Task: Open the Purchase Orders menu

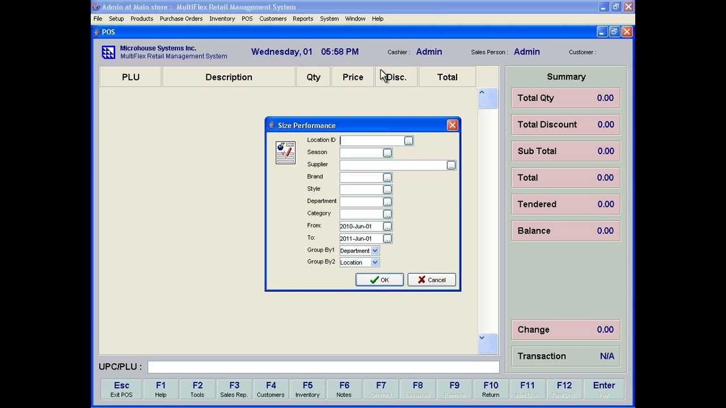Action: click(181, 19)
